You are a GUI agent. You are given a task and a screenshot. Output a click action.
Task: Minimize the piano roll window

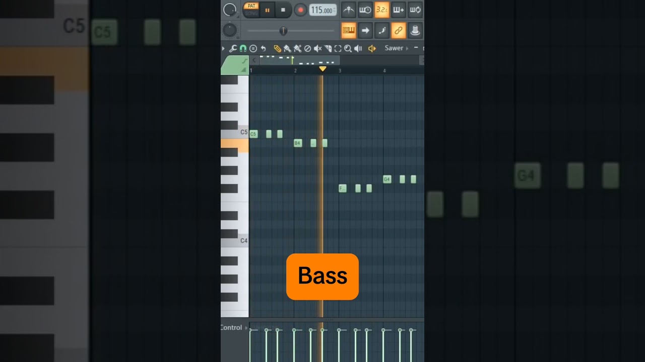[x=416, y=47]
